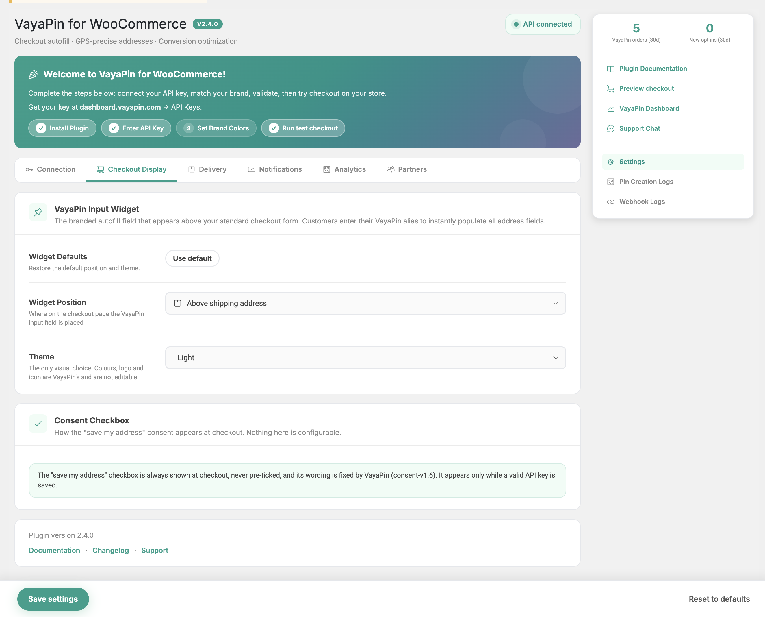This screenshot has width=765, height=617.
Task: Open the Theme dropdown showing Light
Action: click(365, 358)
